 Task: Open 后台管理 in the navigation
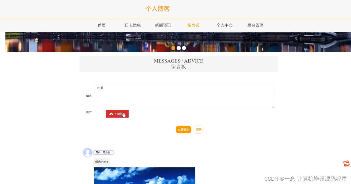255,25
